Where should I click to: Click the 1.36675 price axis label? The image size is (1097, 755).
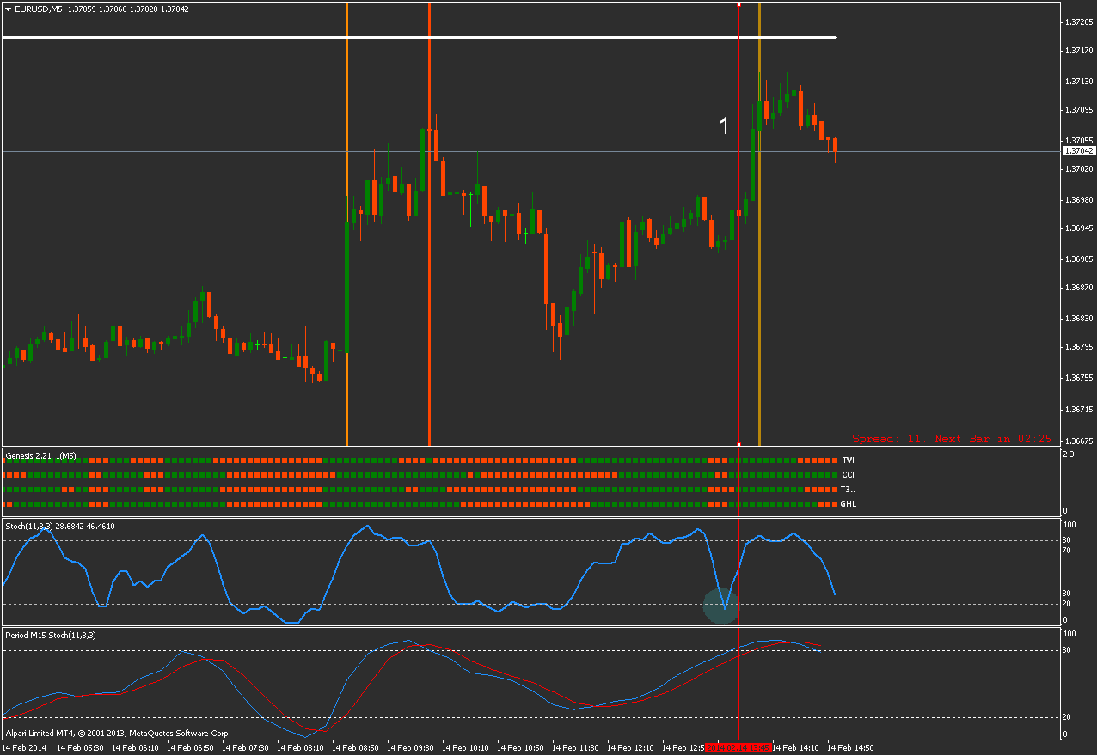click(1078, 441)
